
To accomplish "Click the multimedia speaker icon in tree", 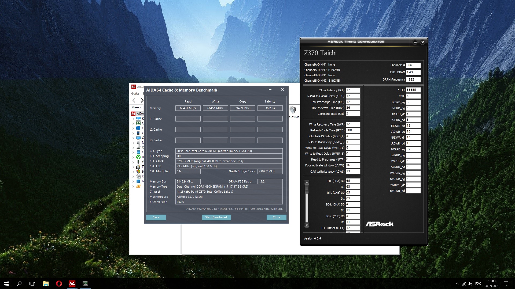I will click(x=138, y=143).
